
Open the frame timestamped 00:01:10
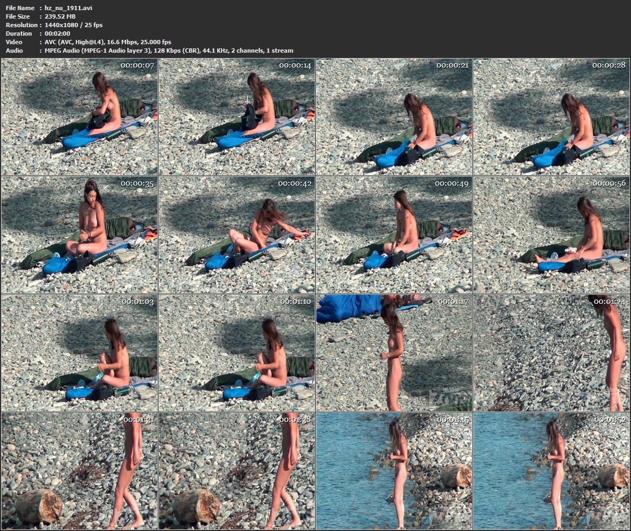tap(237, 353)
